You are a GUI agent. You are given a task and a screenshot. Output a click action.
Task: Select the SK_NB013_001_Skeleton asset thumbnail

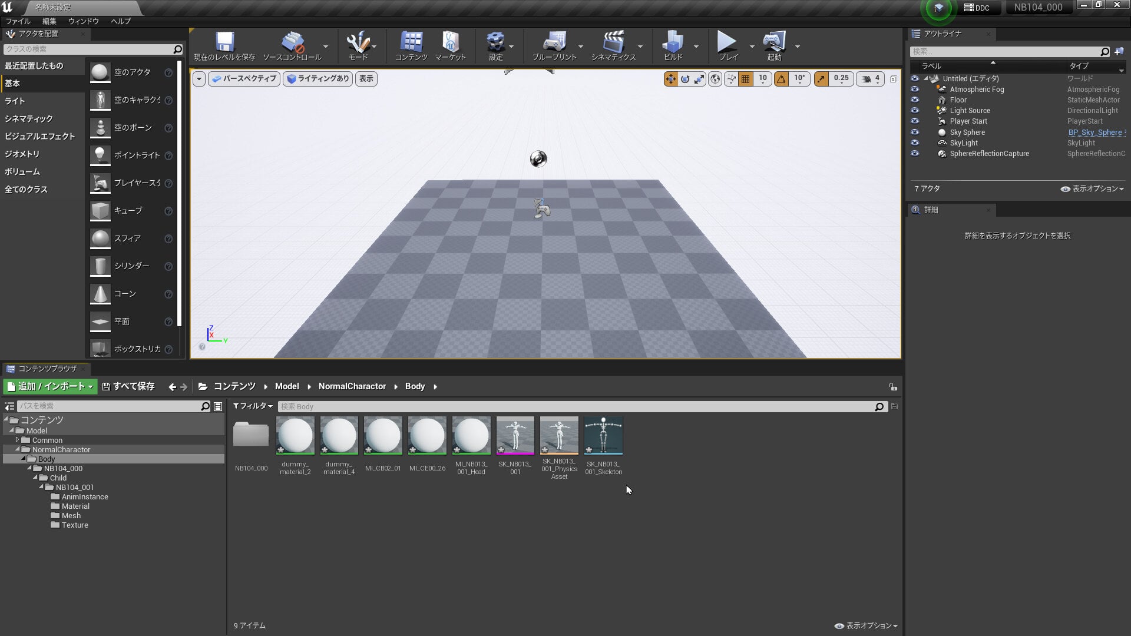603,436
